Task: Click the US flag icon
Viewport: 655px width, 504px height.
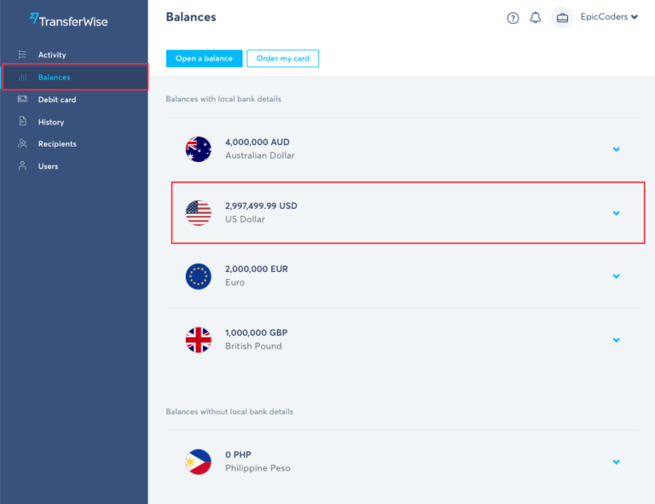Action: coord(199,212)
